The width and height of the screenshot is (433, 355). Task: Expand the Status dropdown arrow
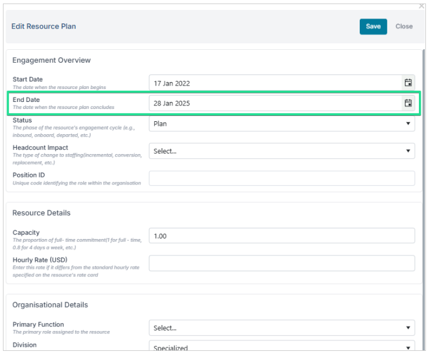[x=408, y=124]
